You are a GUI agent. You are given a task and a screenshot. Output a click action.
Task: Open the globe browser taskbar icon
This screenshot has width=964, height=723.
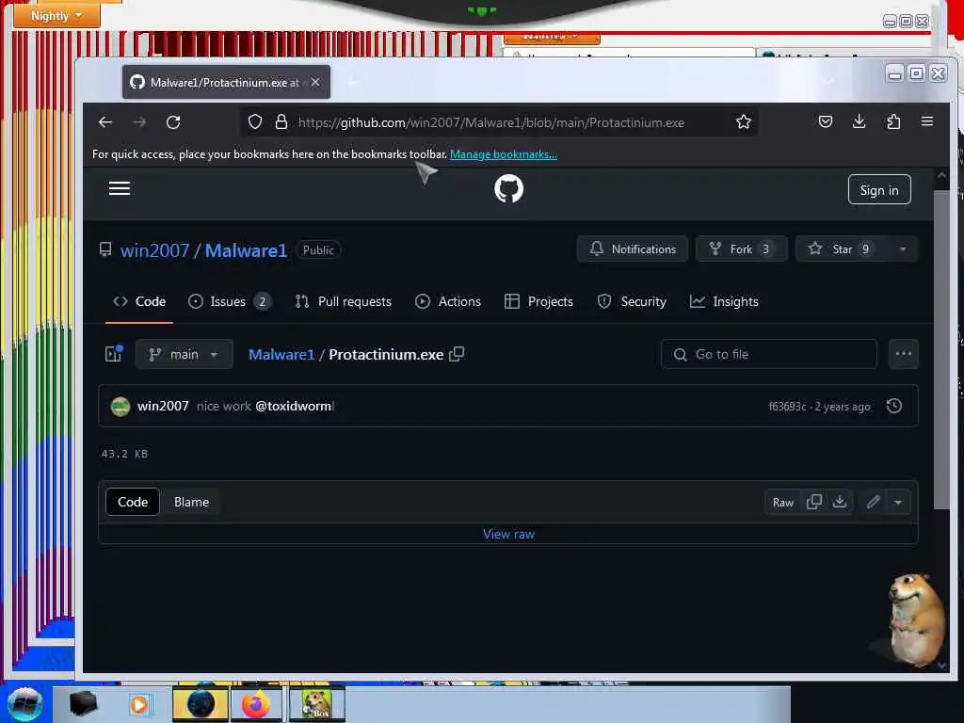click(201, 704)
